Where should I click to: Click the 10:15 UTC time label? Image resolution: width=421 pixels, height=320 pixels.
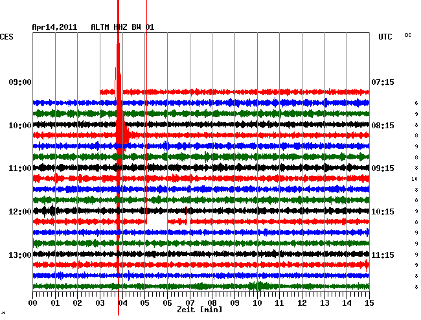[383, 212]
